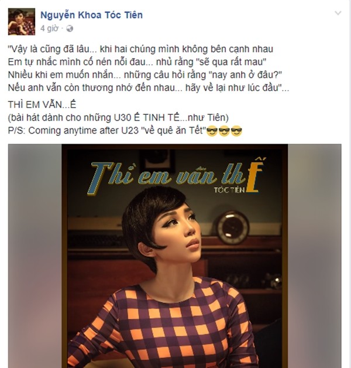Screen dimensions: 351x368
Task: Click the "bài hát dành cho những U30" line
Action: coord(118,118)
